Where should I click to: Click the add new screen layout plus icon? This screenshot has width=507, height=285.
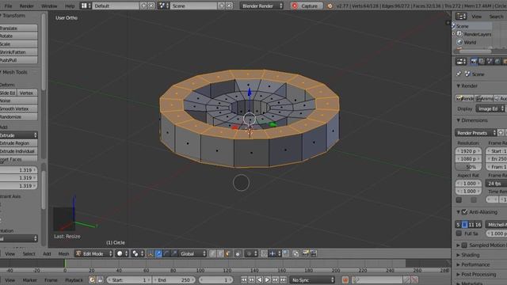[x=143, y=6]
